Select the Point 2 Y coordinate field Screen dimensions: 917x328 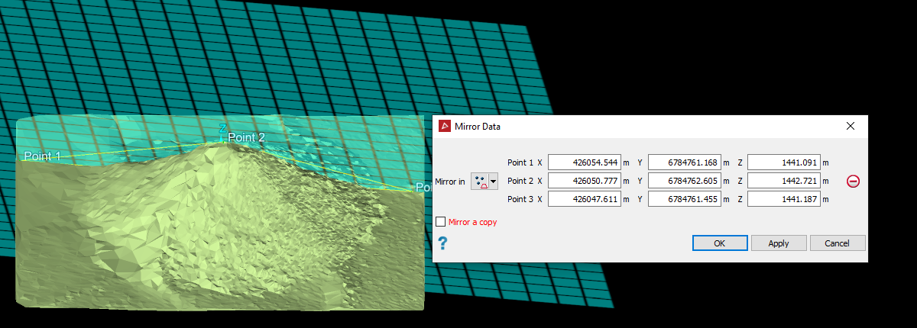coord(684,181)
